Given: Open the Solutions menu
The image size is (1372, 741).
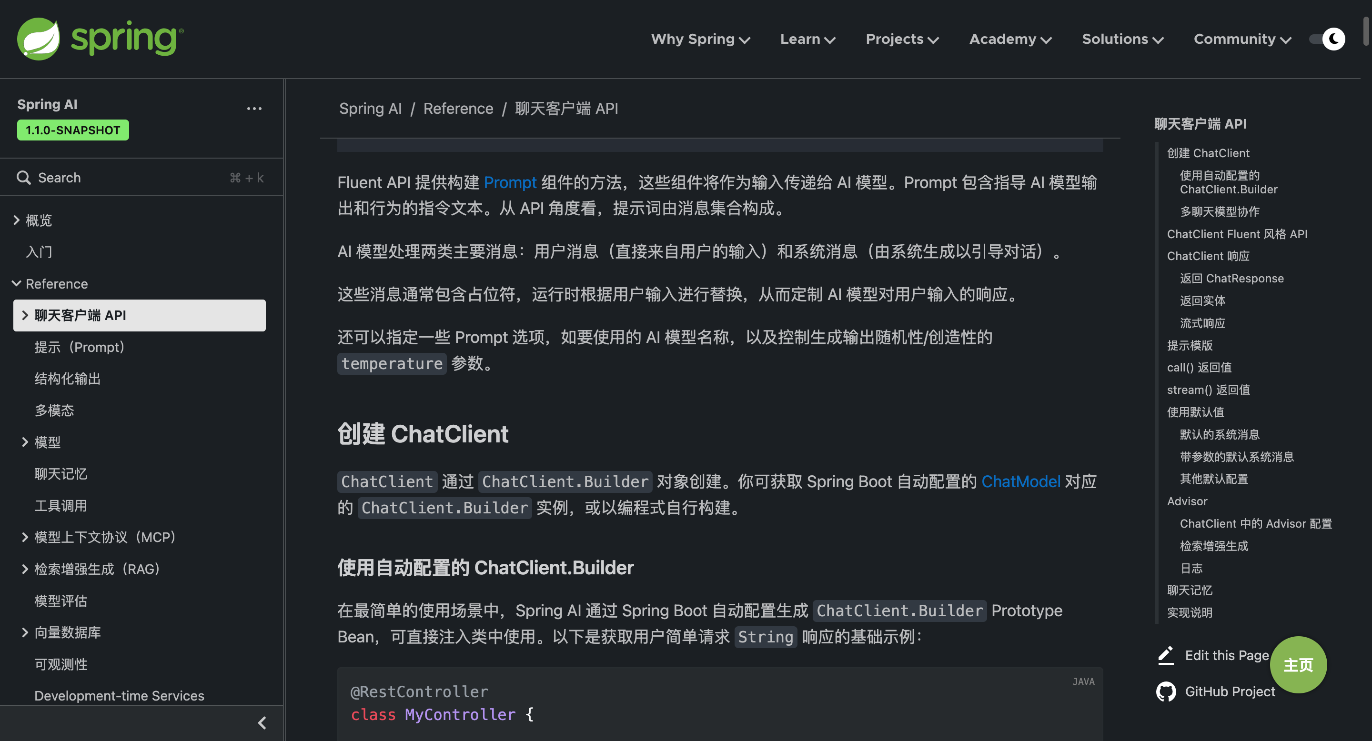Looking at the screenshot, I should [1123, 39].
